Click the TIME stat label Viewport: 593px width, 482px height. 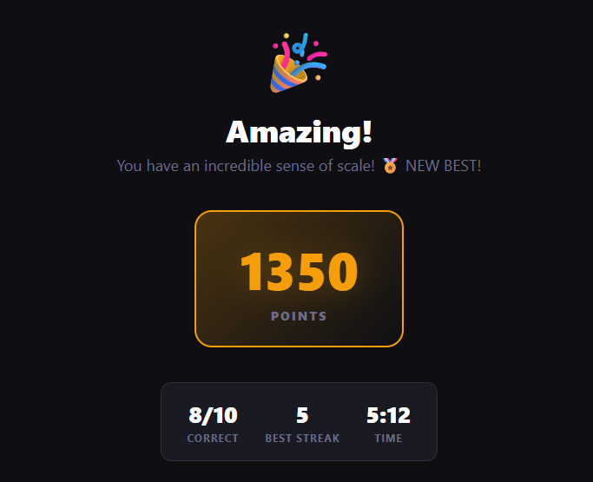click(x=388, y=438)
